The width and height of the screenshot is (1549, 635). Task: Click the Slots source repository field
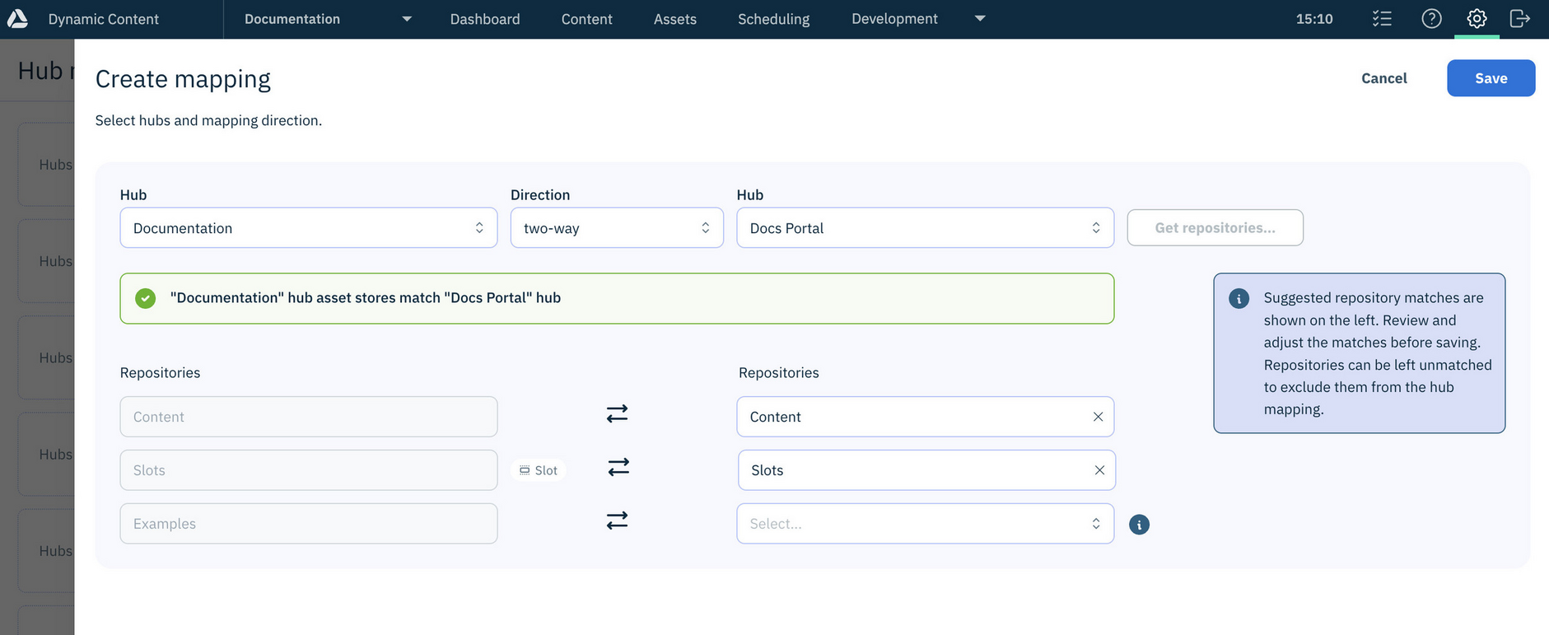309,470
